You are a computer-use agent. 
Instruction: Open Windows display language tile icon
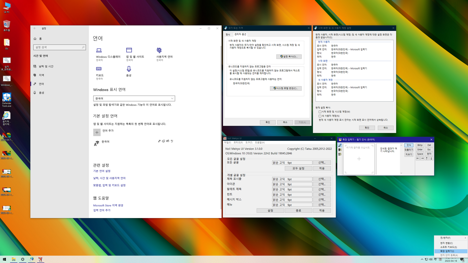tap(99, 50)
